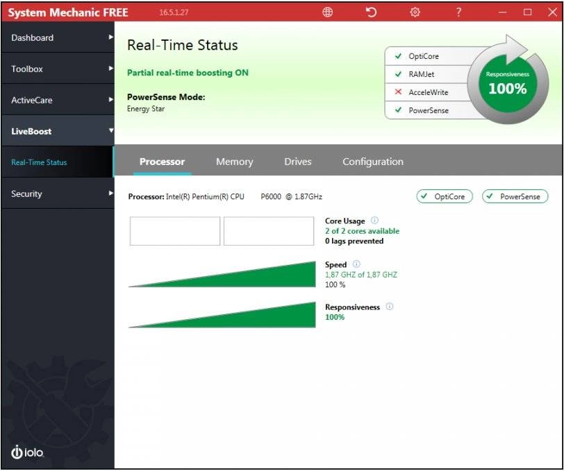Screen dimensions: 564x471
Task: Click '2 of 2 cores available' text
Action: (362, 231)
